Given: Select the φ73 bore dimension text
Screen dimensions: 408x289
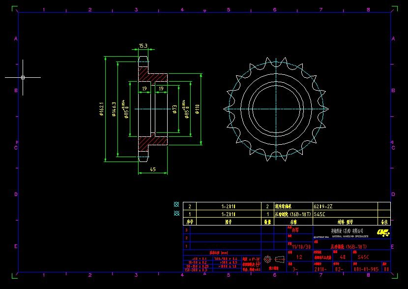Looking at the screenshot, I should [175, 109].
